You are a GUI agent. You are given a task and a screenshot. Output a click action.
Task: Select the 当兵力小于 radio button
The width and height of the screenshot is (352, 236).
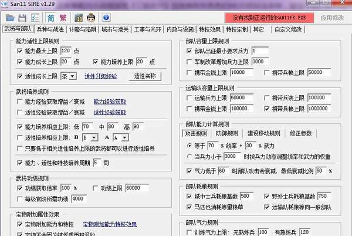click(x=189, y=156)
